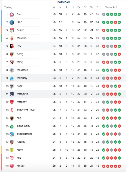Open the Σταντ ντε Ρενς team page

pos(26,110)
